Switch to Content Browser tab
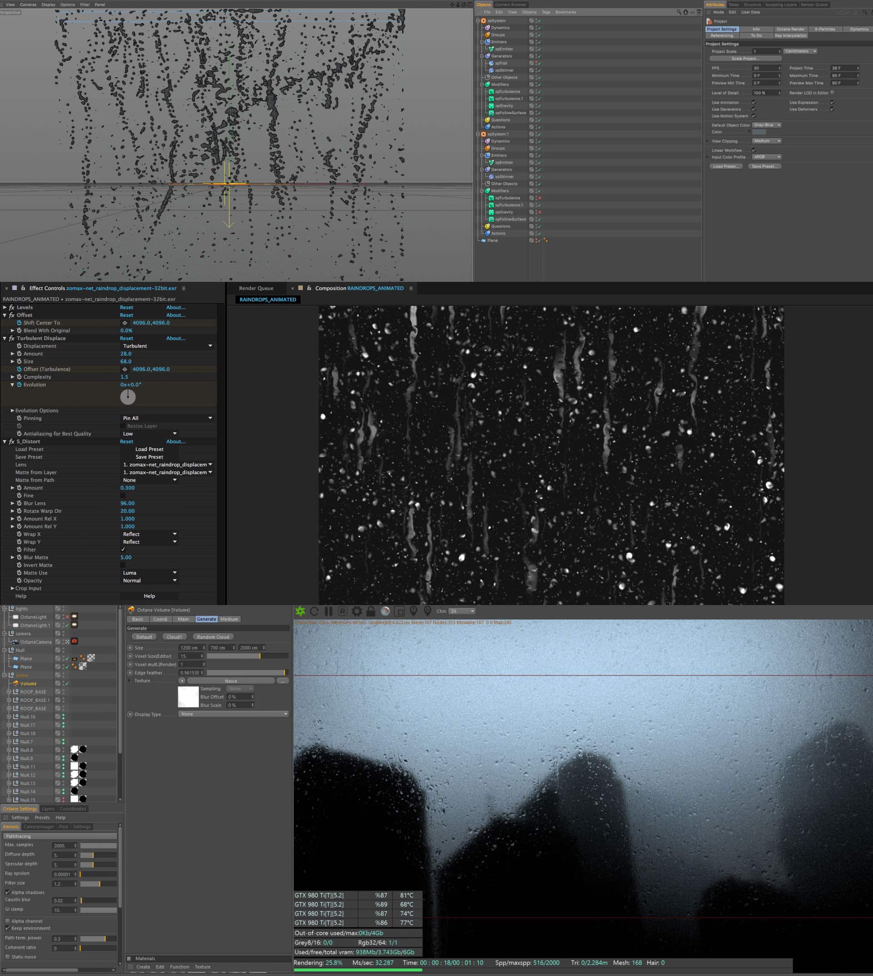This screenshot has height=976, width=873. (x=510, y=4)
